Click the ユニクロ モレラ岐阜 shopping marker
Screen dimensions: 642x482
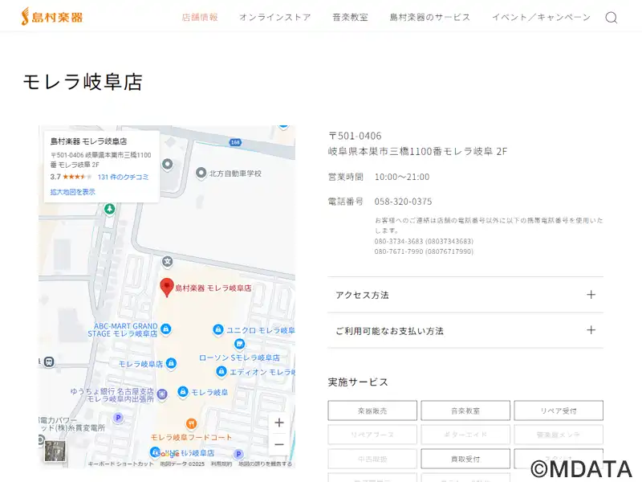point(218,329)
